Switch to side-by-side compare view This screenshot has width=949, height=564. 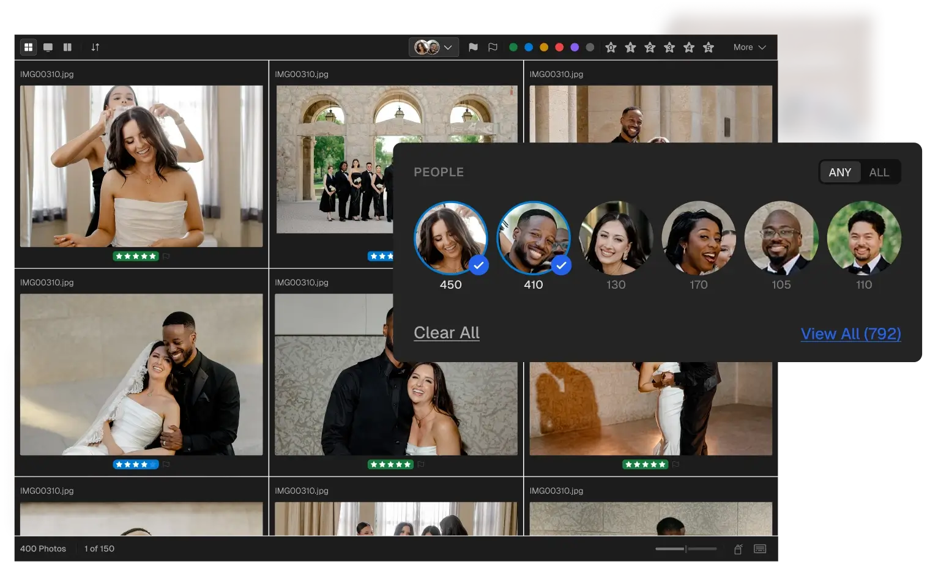(x=67, y=47)
